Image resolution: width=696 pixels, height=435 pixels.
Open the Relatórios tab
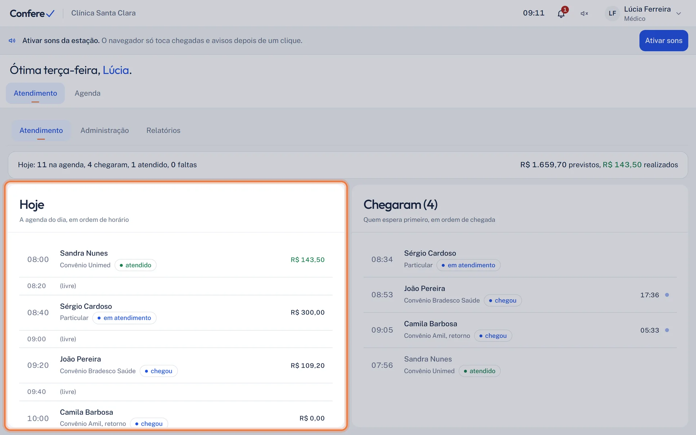163,130
